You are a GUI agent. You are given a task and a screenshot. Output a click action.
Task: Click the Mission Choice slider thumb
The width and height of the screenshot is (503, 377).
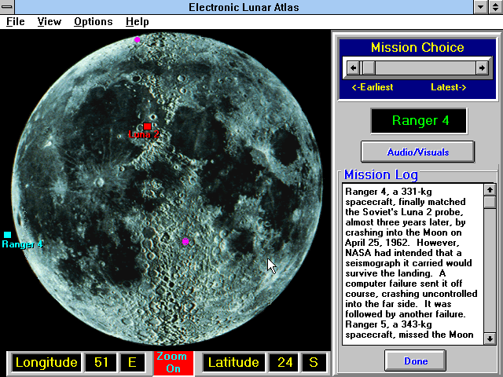coord(369,68)
